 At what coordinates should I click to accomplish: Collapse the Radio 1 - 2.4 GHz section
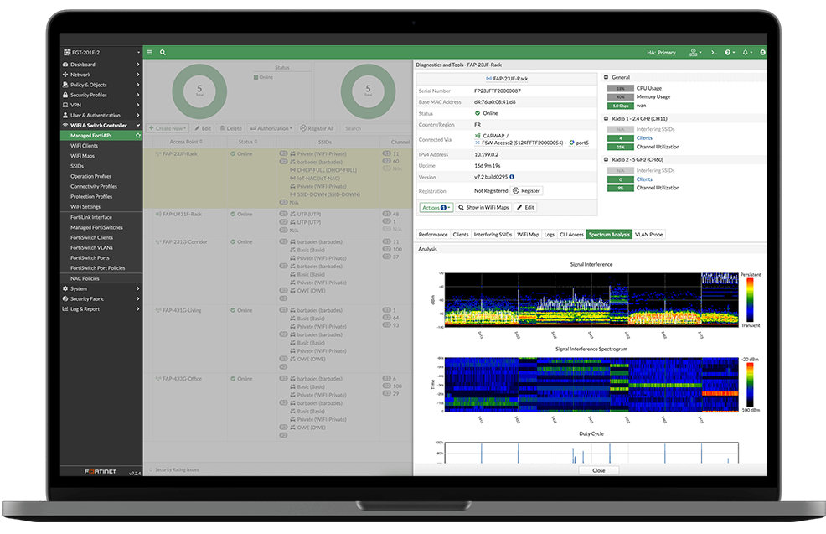606,119
